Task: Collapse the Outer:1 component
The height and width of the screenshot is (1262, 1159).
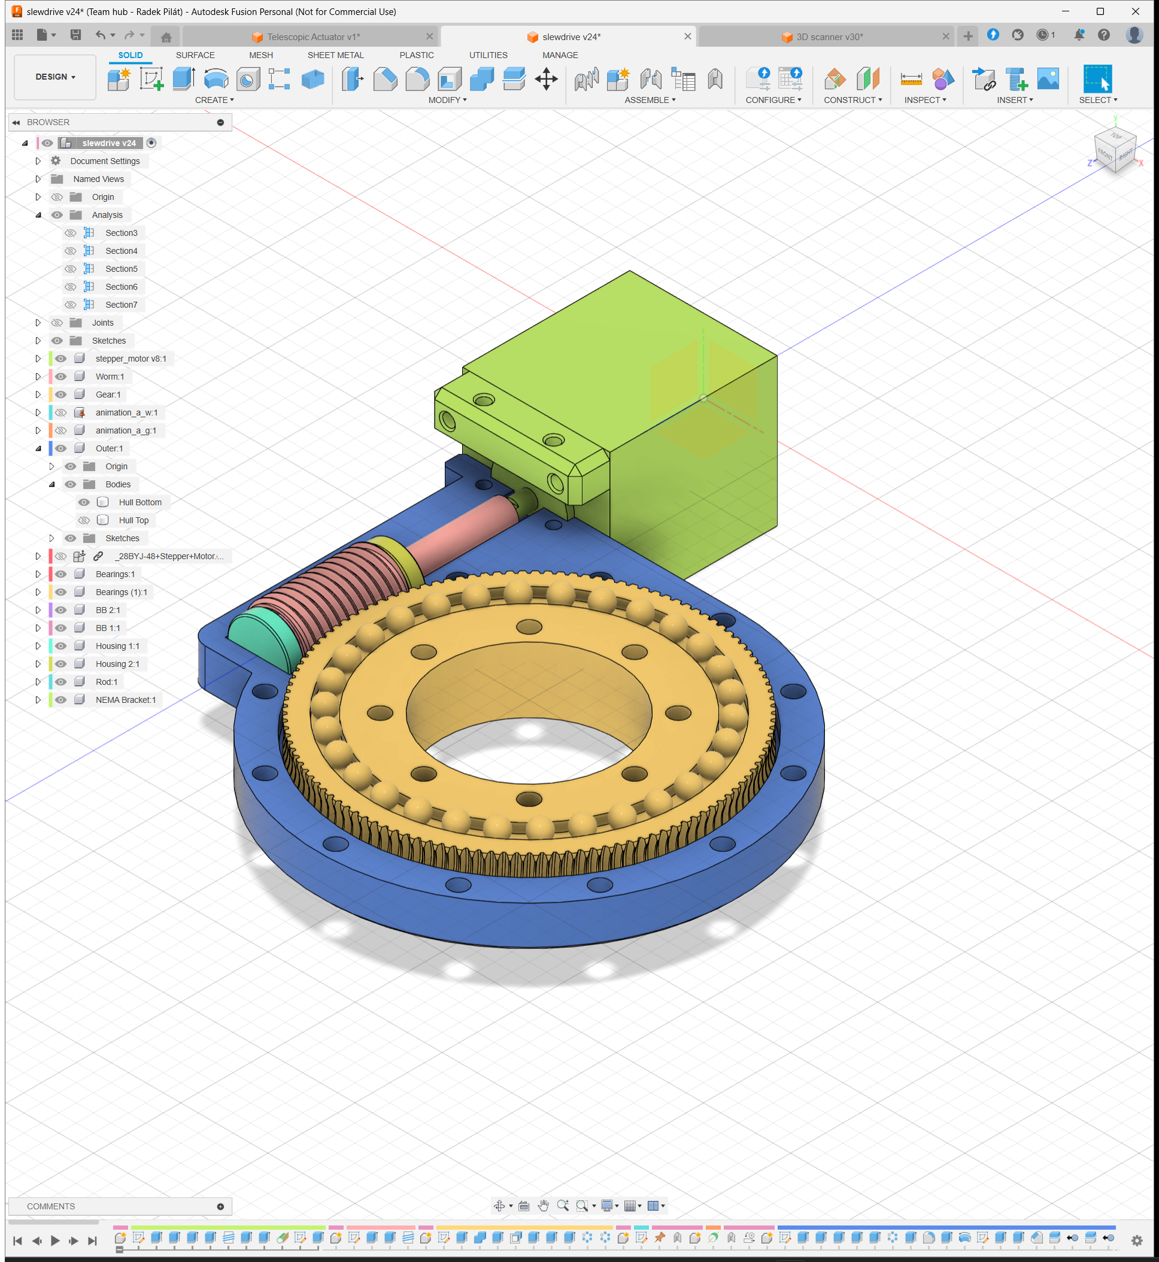Action: click(38, 448)
